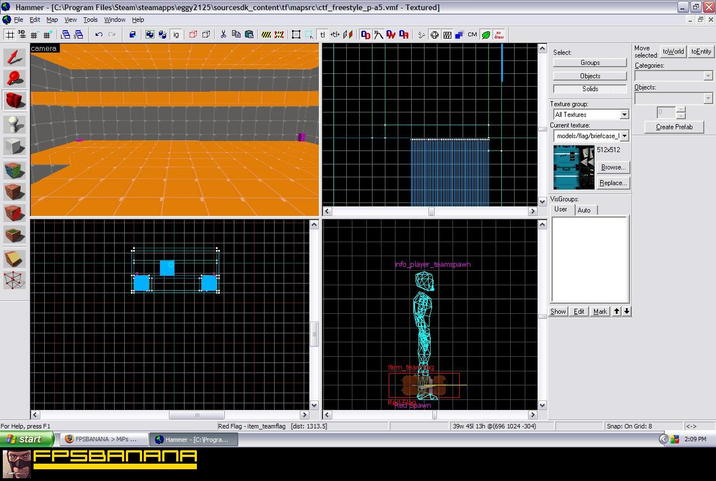Toggle the 2D grid display
The image size is (716, 481).
(10, 35)
